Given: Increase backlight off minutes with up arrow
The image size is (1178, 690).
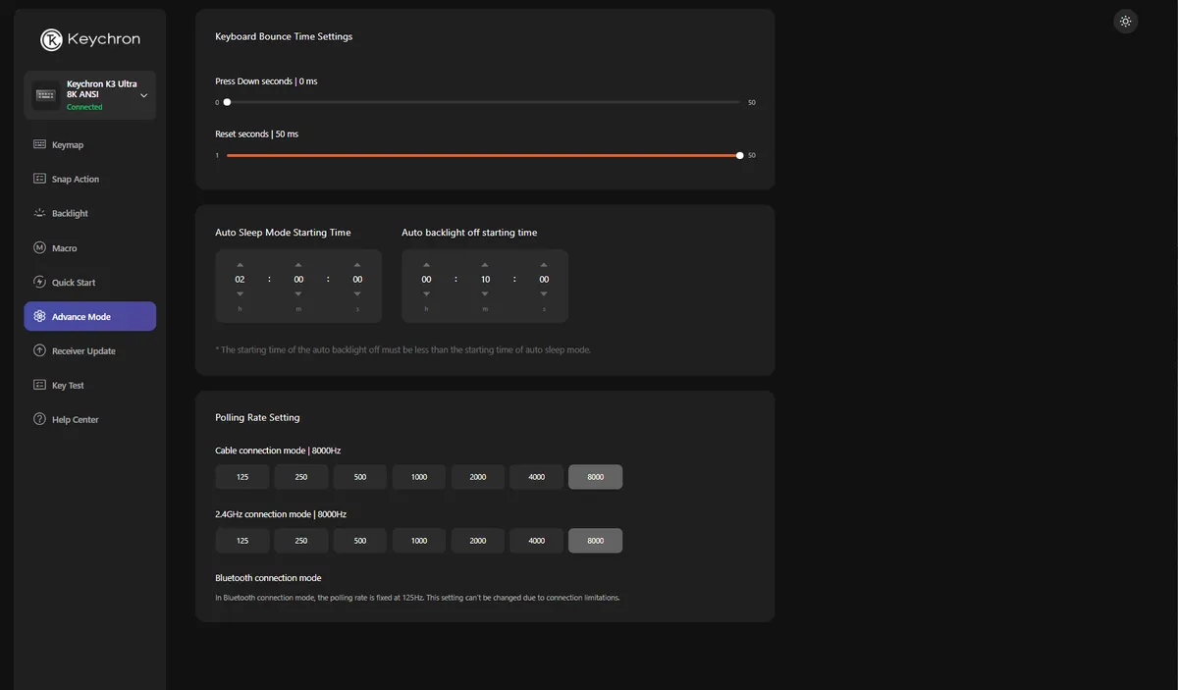Looking at the screenshot, I should 485,265.
